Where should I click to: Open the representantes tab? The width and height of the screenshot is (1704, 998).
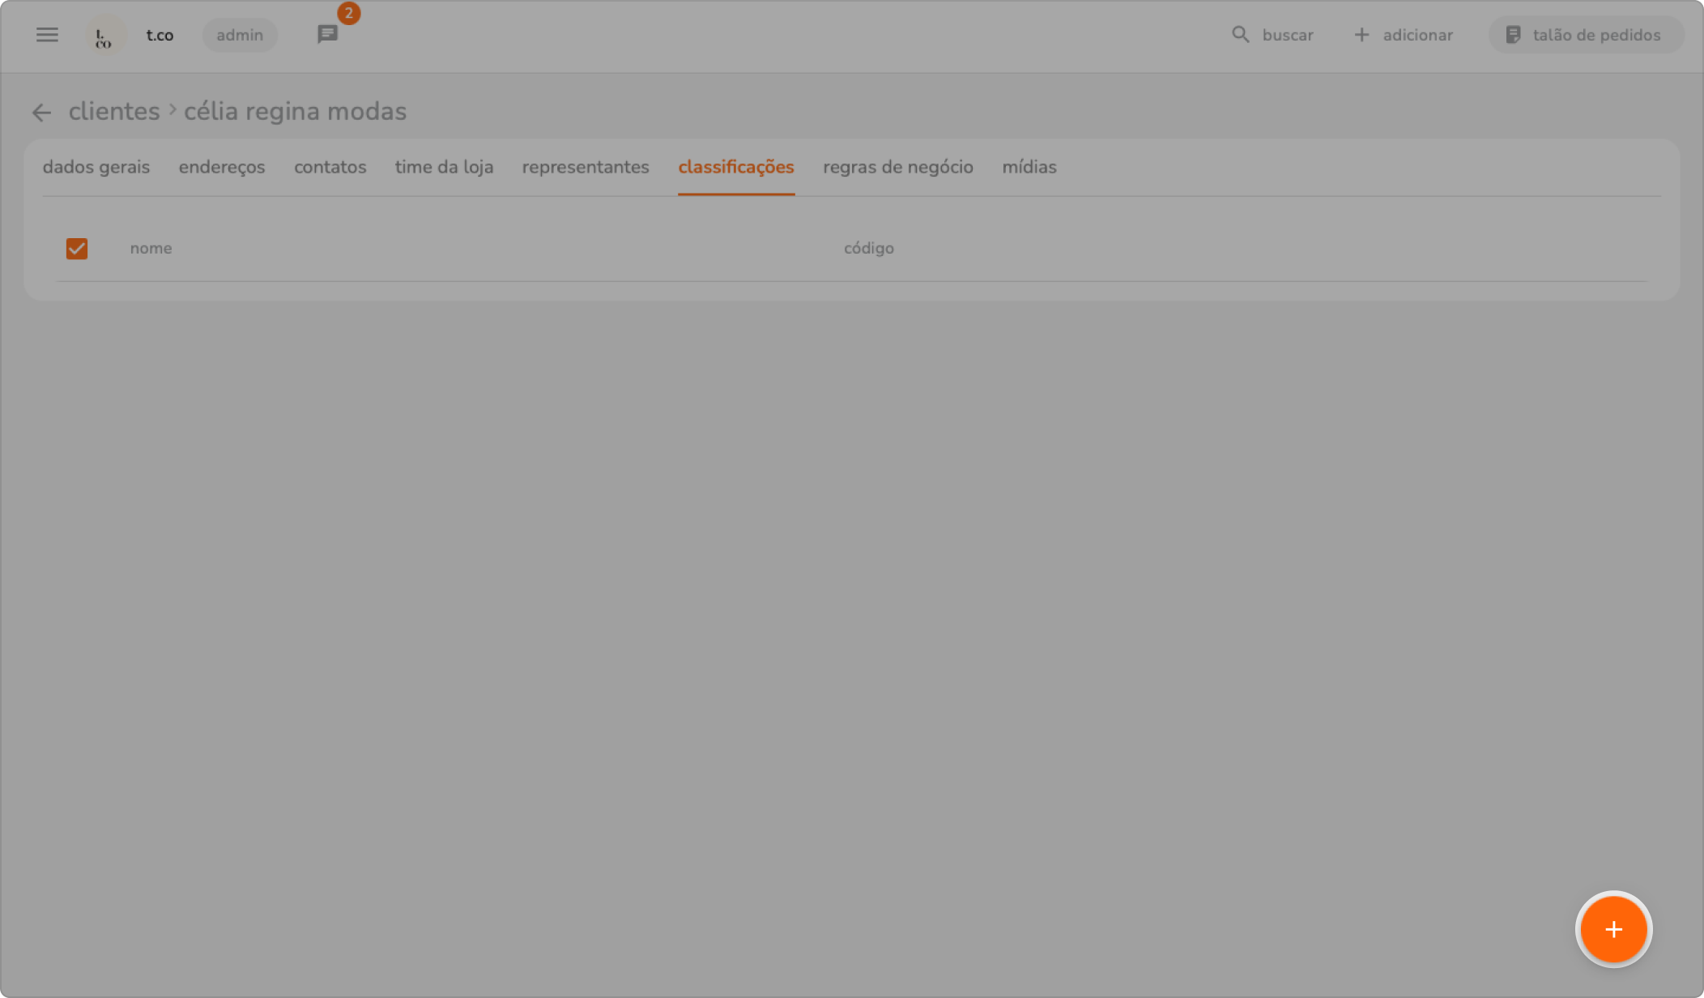[x=586, y=167]
